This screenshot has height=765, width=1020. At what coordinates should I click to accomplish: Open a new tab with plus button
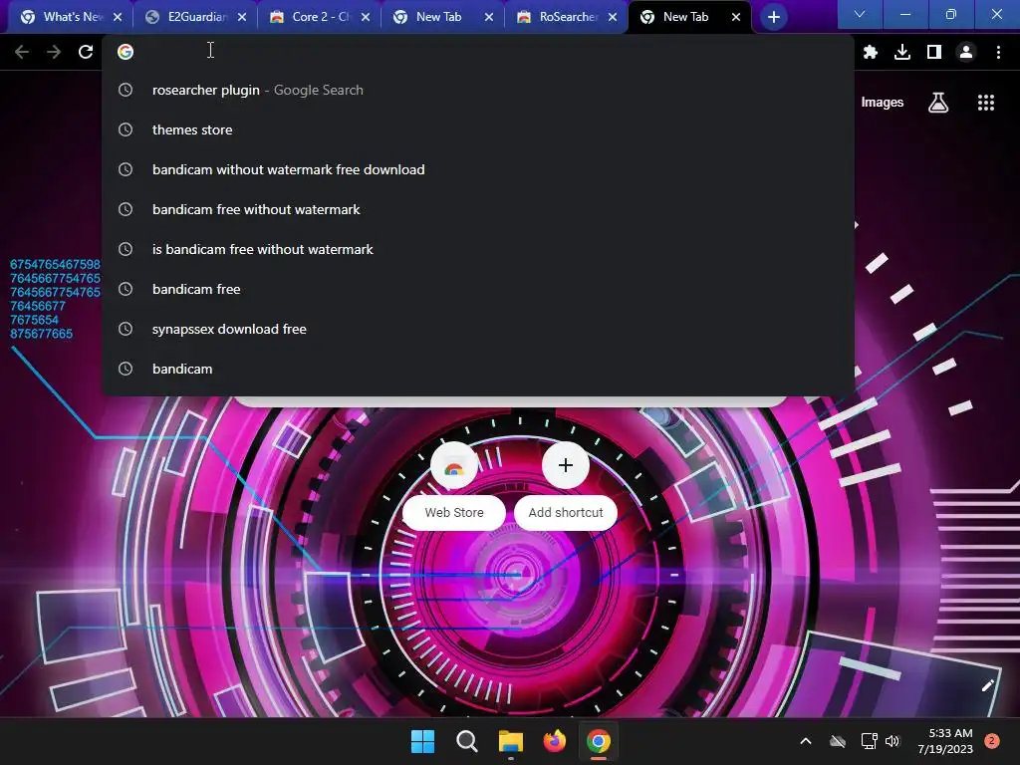(x=773, y=17)
